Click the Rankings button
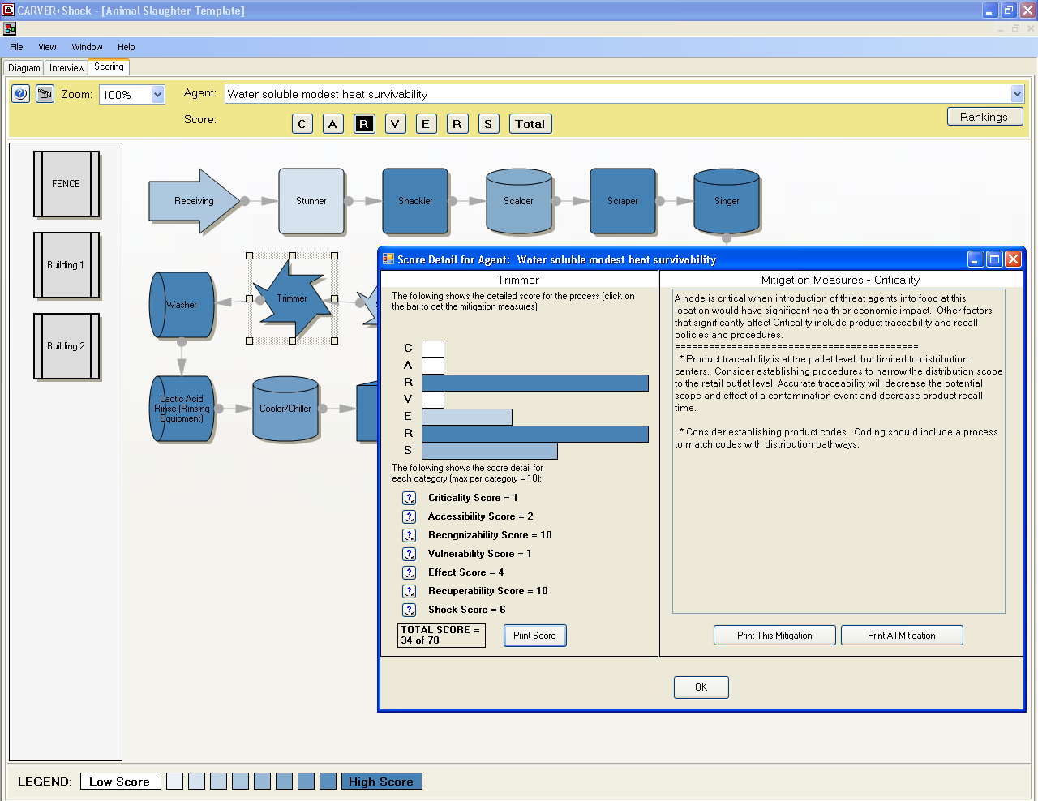The height and width of the screenshot is (801, 1038). pyautogui.click(x=984, y=117)
